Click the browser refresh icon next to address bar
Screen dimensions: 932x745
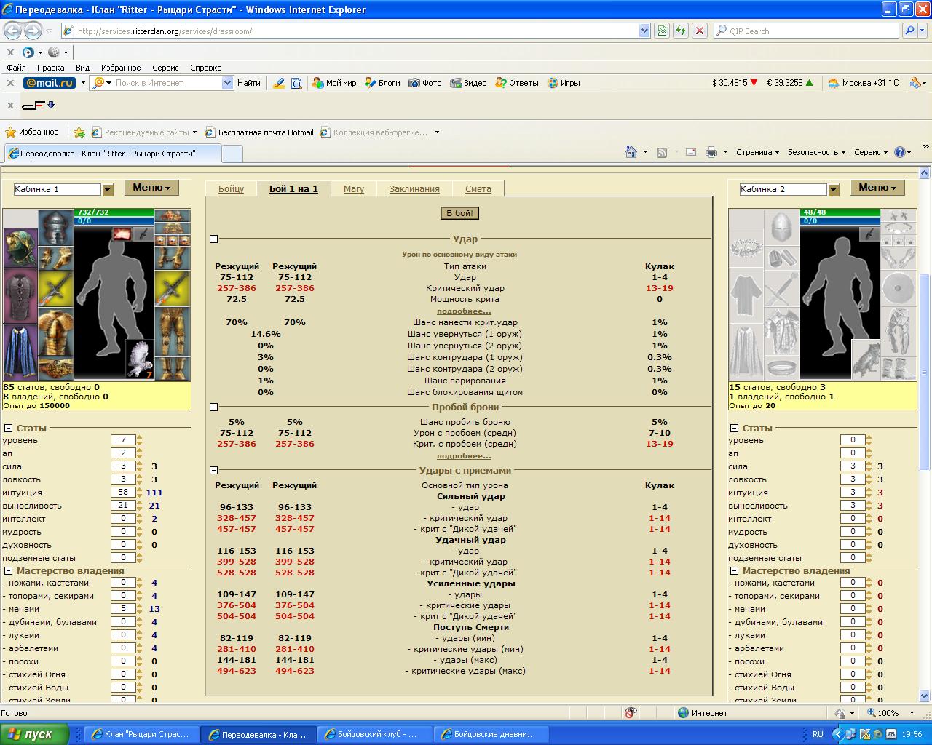click(x=680, y=31)
